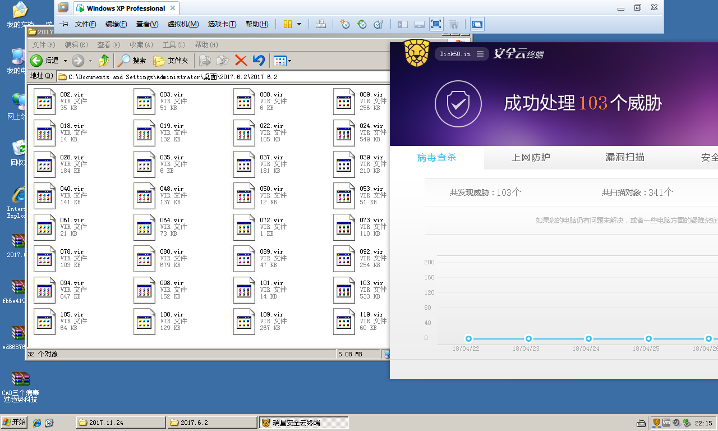Open the CAD三个病毒 archive on desktop

pyautogui.click(x=21, y=387)
